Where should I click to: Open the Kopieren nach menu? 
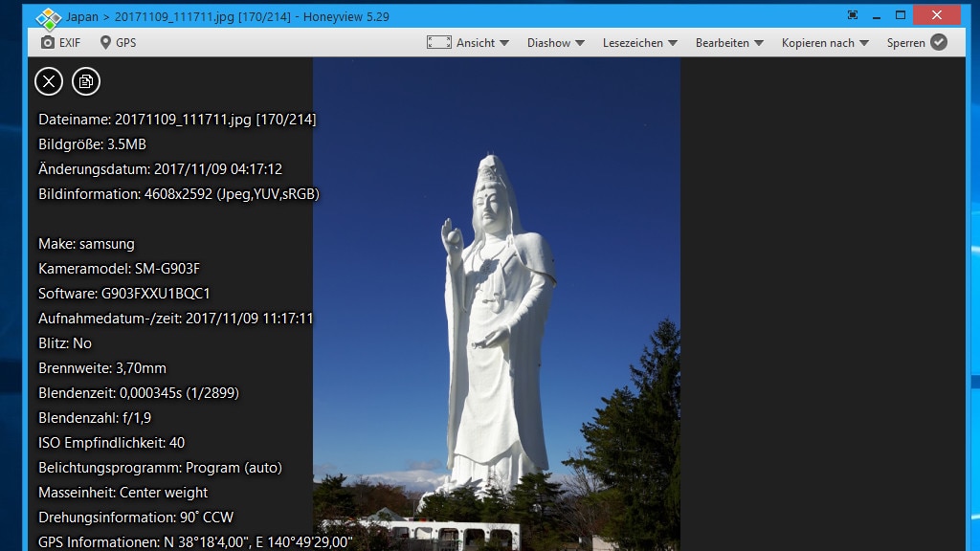pos(824,43)
